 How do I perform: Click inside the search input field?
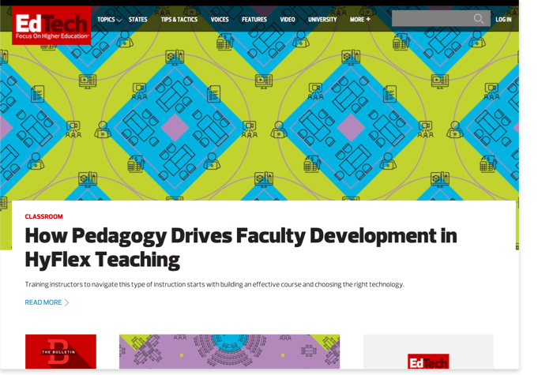click(x=431, y=19)
